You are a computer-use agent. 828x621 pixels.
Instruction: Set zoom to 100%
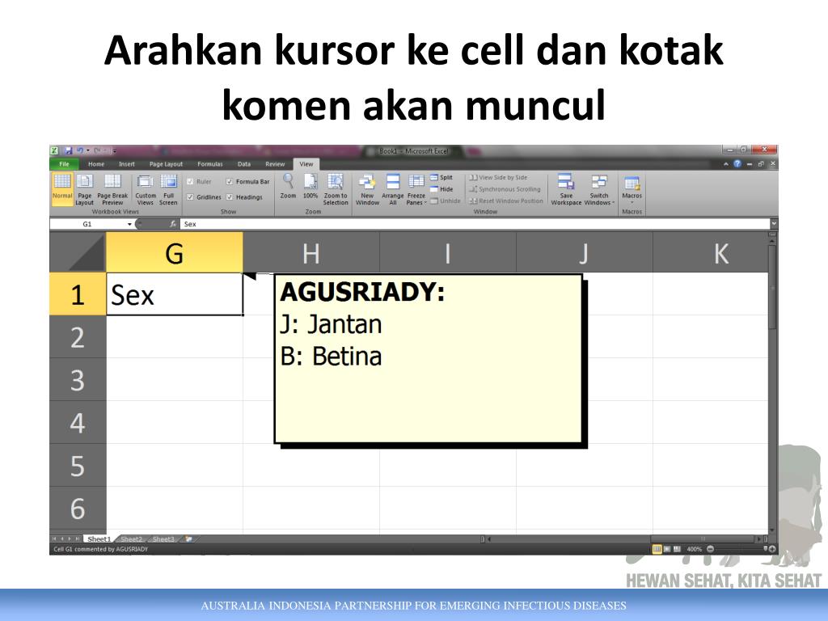pos(310,186)
